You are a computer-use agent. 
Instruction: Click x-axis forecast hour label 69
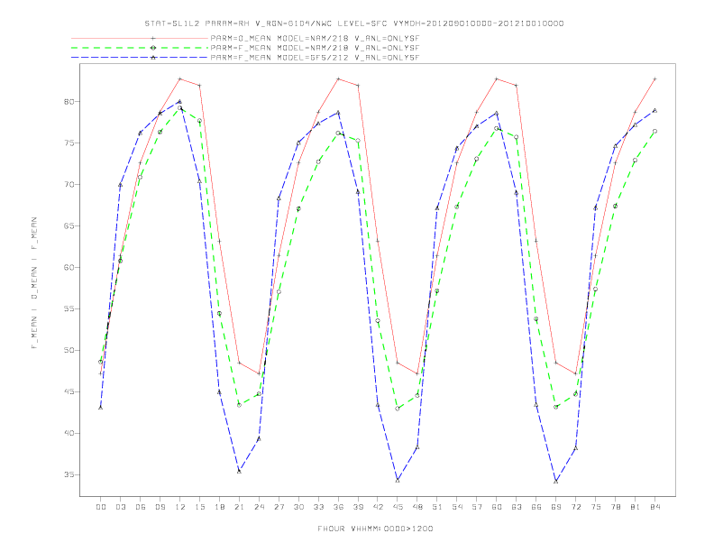point(556,507)
